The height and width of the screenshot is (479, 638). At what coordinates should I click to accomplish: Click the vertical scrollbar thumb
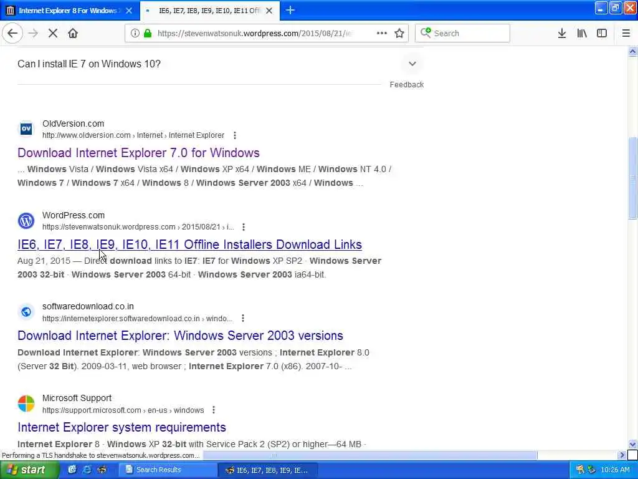pos(632,178)
